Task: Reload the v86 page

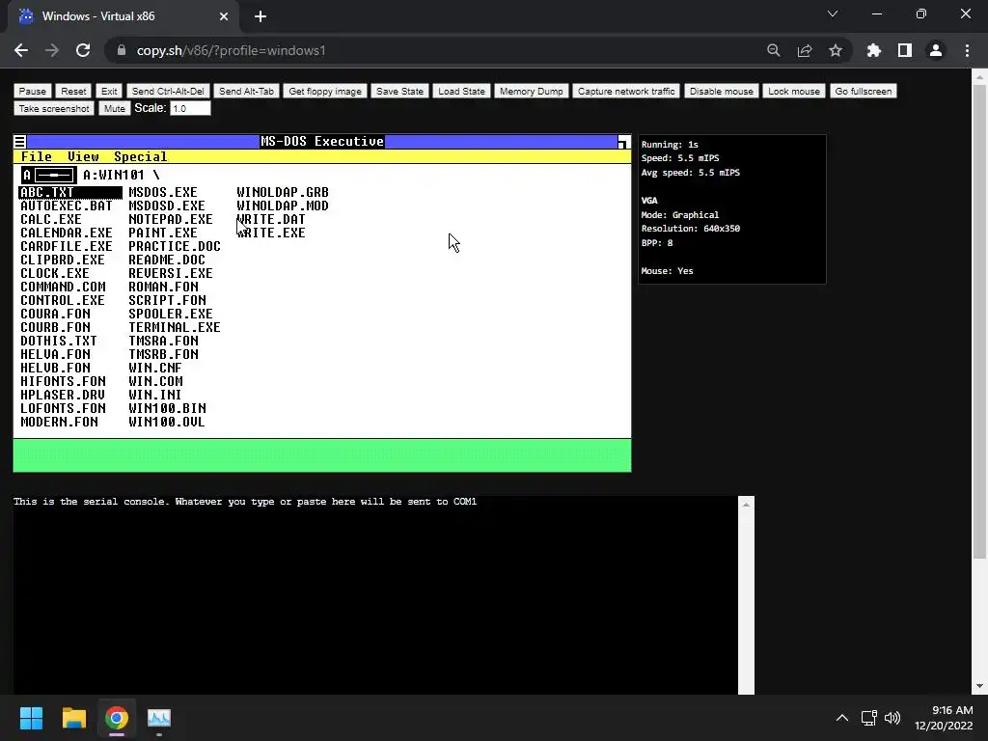Action: point(83,50)
